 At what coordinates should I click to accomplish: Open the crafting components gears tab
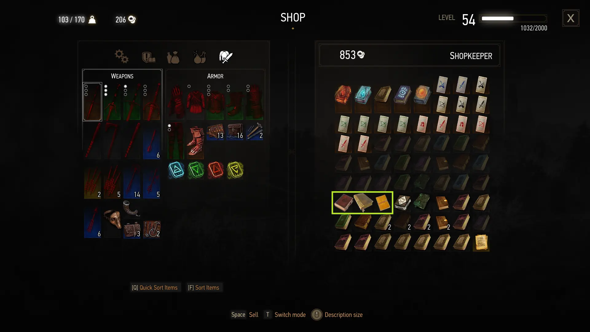pos(122,57)
